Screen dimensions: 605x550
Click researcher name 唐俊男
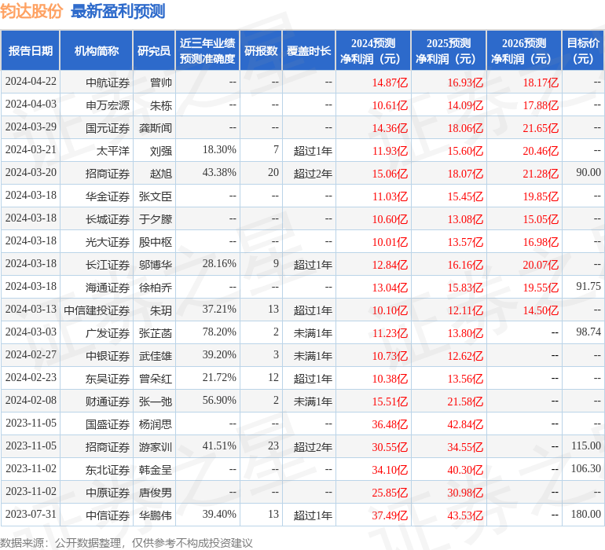tap(156, 493)
